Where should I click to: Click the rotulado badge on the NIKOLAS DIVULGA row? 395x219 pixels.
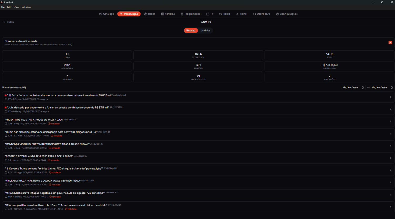click(x=55, y=185)
